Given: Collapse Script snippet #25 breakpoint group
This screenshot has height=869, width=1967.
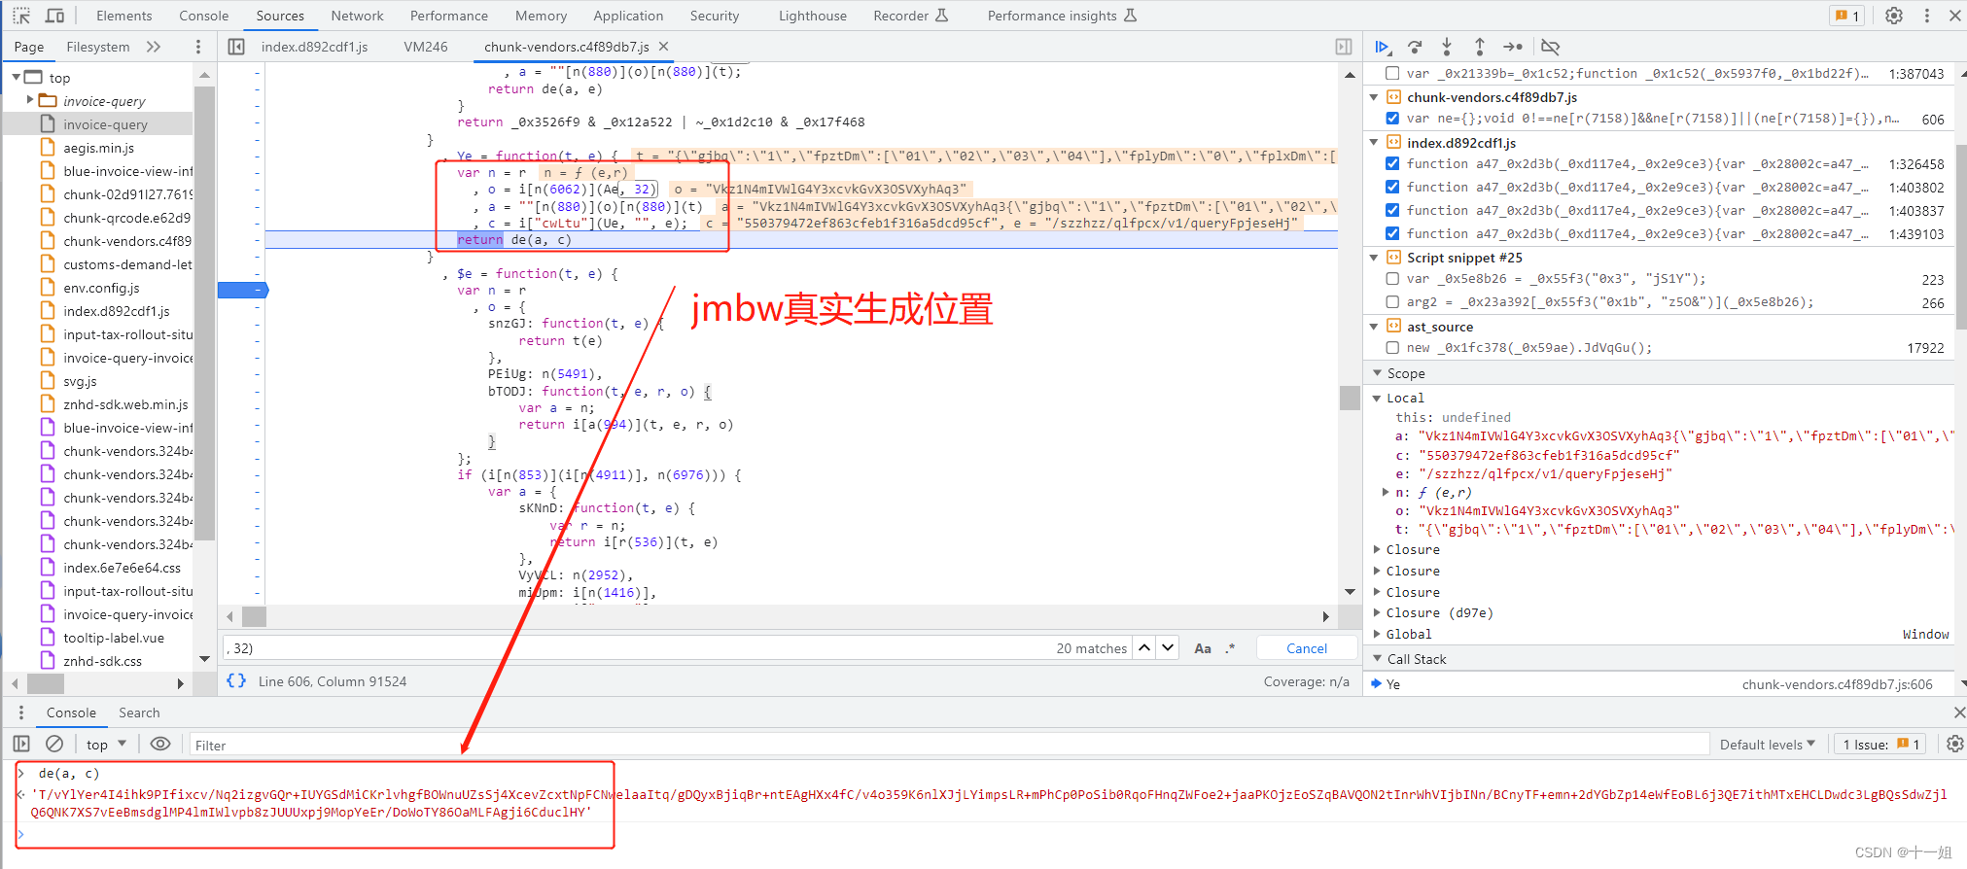Looking at the screenshot, I should point(1374,258).
